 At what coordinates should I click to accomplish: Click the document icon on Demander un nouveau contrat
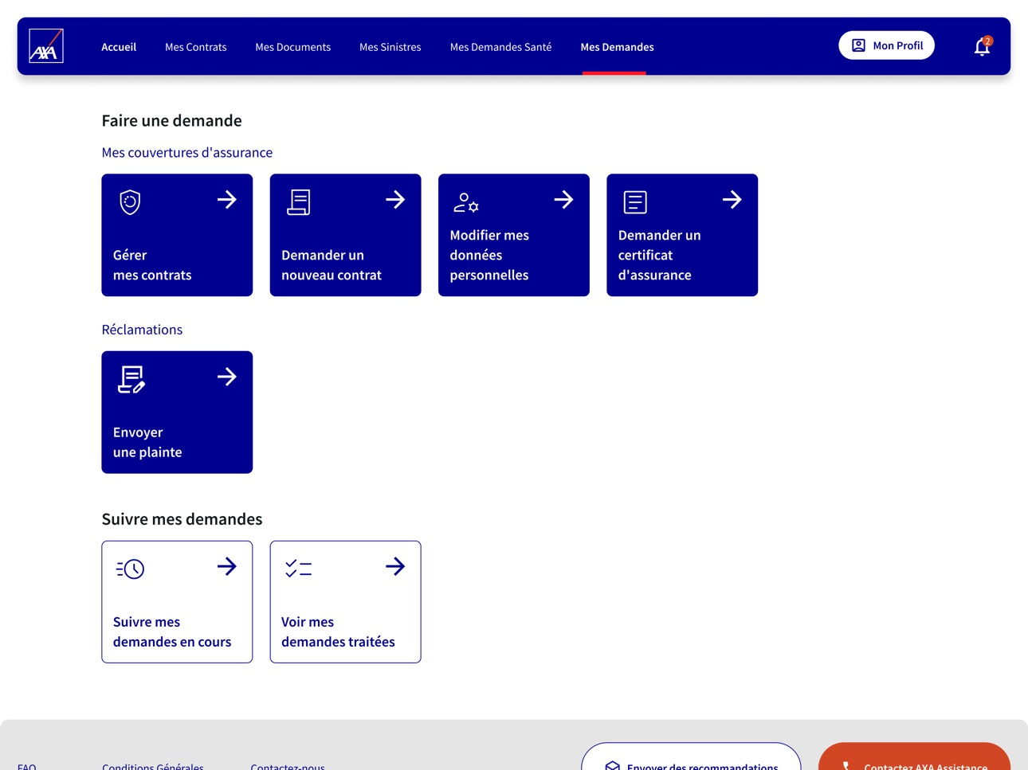click(299, 202)
